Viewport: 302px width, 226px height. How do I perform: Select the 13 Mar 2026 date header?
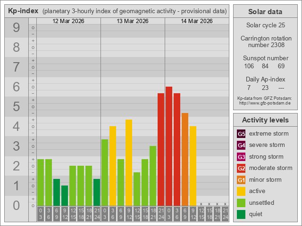pyautogui.click(x=133, y=21)
